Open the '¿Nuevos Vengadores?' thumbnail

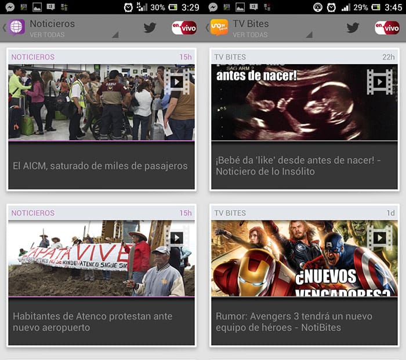click(x=304, y=258)
